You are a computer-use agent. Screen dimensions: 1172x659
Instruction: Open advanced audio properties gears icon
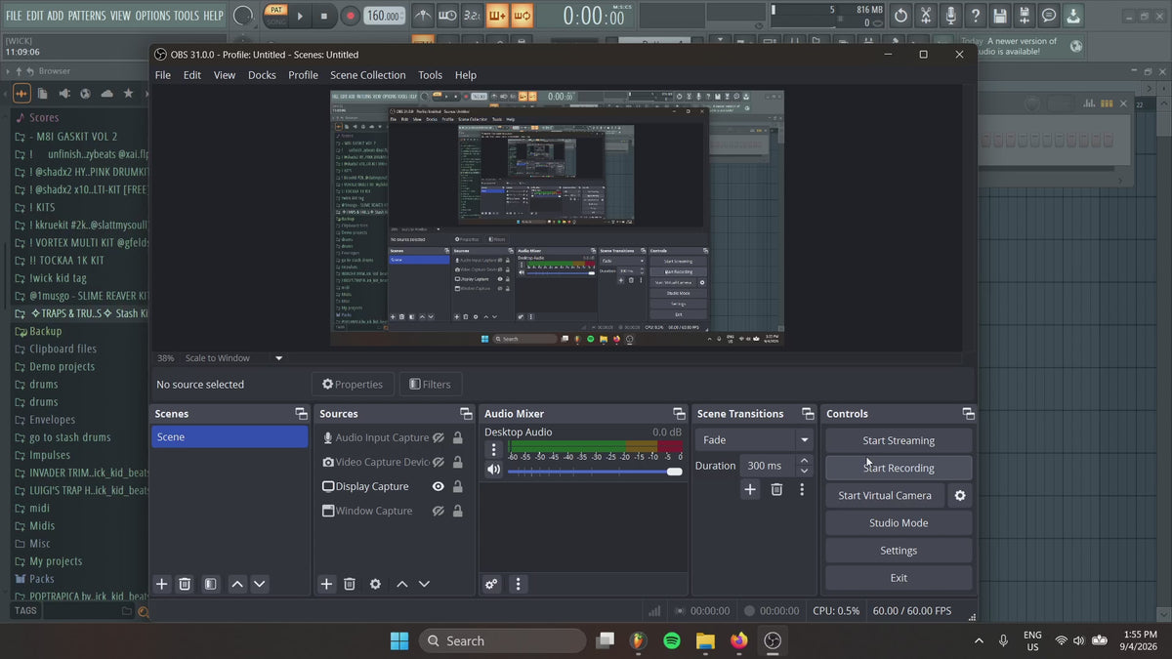(491, 584)
